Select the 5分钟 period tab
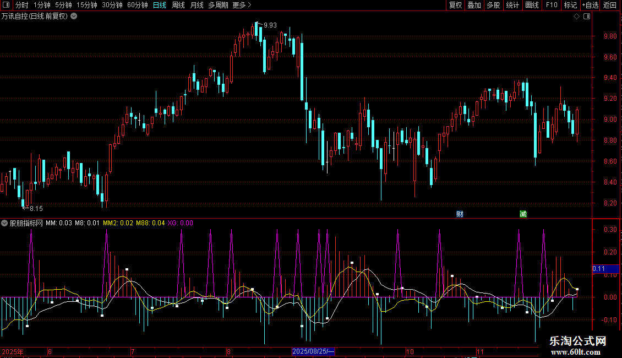 tap(63, 5)
